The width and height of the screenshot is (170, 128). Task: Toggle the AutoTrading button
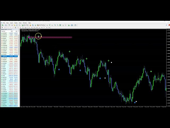pos(41,25)
